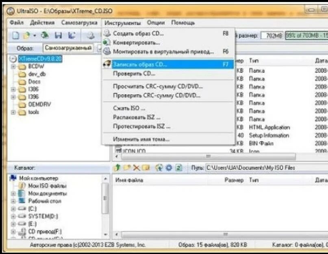Expand the I386 folder node
The height and width of the screenshot is (254, 328).
tap(13, 89)
